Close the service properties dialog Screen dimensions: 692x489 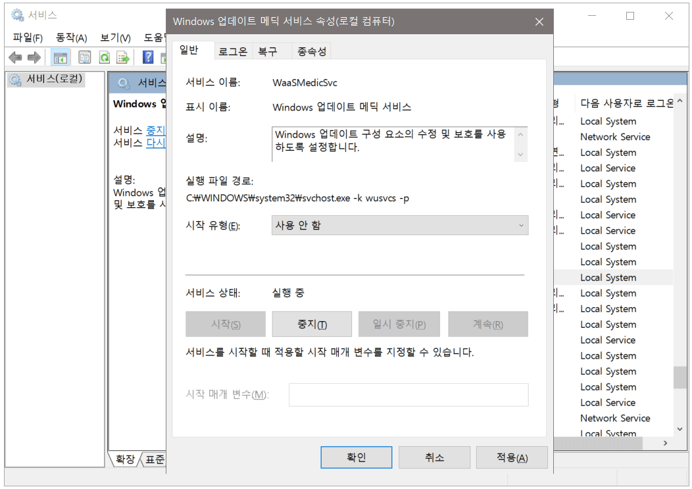point(539,22)
